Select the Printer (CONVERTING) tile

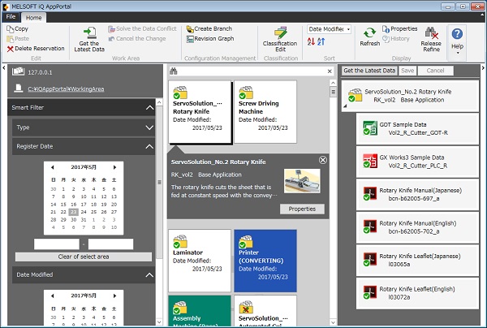point(265,260)
